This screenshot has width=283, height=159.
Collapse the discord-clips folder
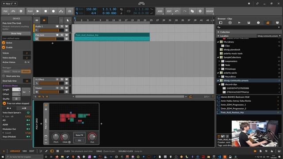(x=219, y=84)
